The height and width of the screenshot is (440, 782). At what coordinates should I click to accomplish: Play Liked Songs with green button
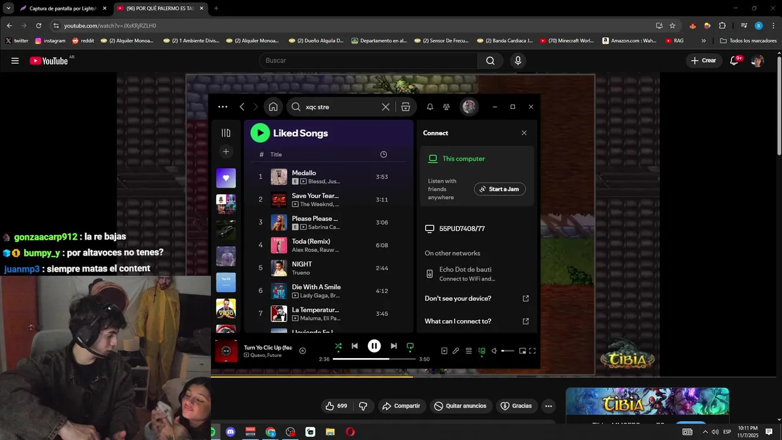click(260, 133)
